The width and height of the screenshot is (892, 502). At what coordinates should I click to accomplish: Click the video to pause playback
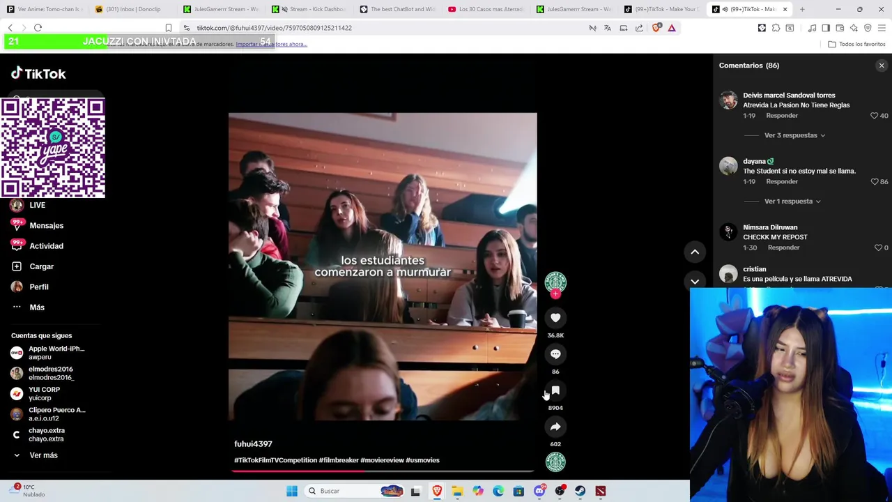[x=383, y=266]
